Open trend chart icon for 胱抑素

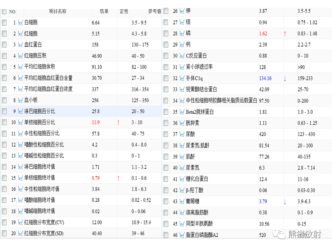(182, 123)
